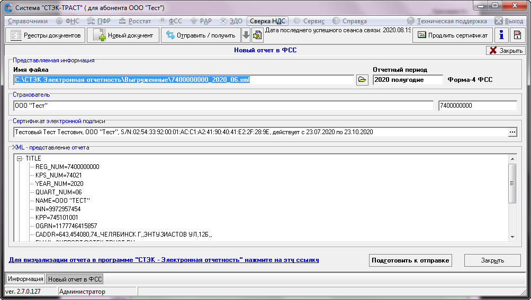Select the TITLE tree item
Viewport: 531px width, 300px height.
[x=33, y=158]
